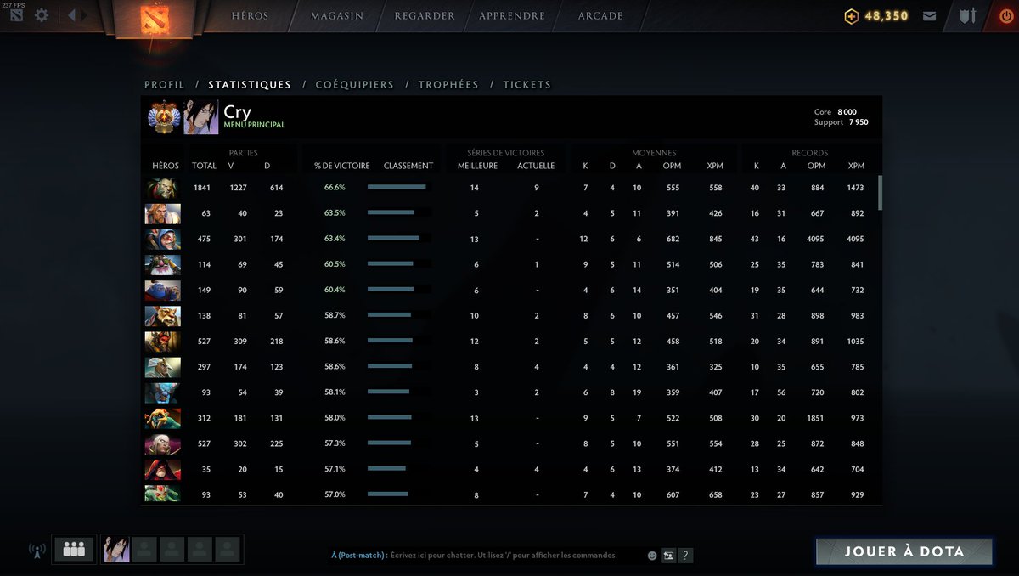
Task: Click the 4095 OPM record value
Action: pos(815,240)
